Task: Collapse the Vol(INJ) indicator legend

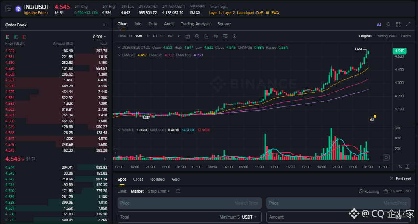Action: (119, 130)
